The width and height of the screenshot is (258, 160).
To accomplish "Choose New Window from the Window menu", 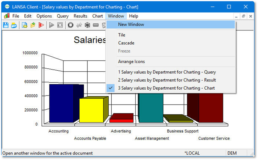I will (x=171, y=25).
